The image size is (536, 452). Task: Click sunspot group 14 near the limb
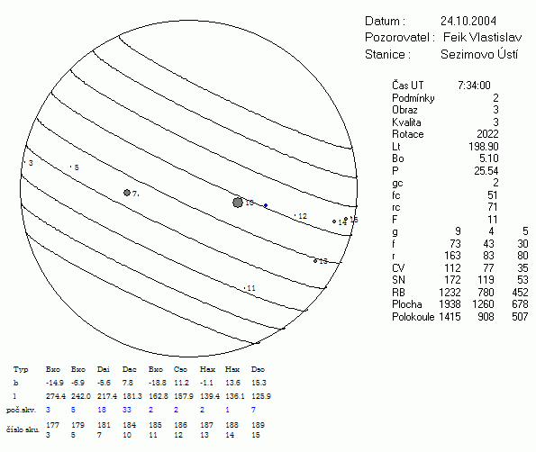[x=334, y=221]
